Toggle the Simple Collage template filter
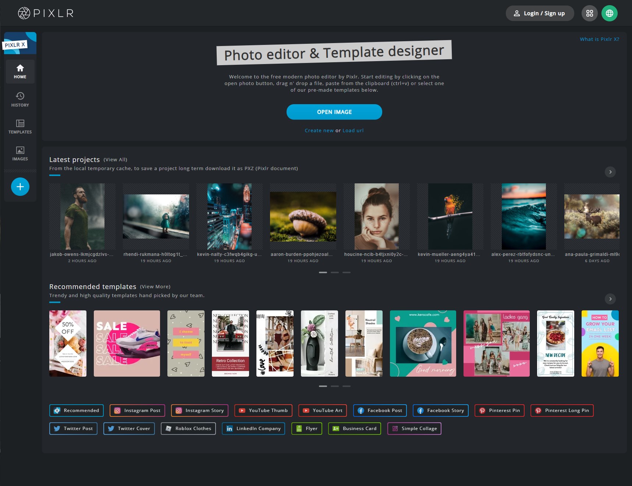Viewport: 632px width, 486px height. [x=414, y=428]
